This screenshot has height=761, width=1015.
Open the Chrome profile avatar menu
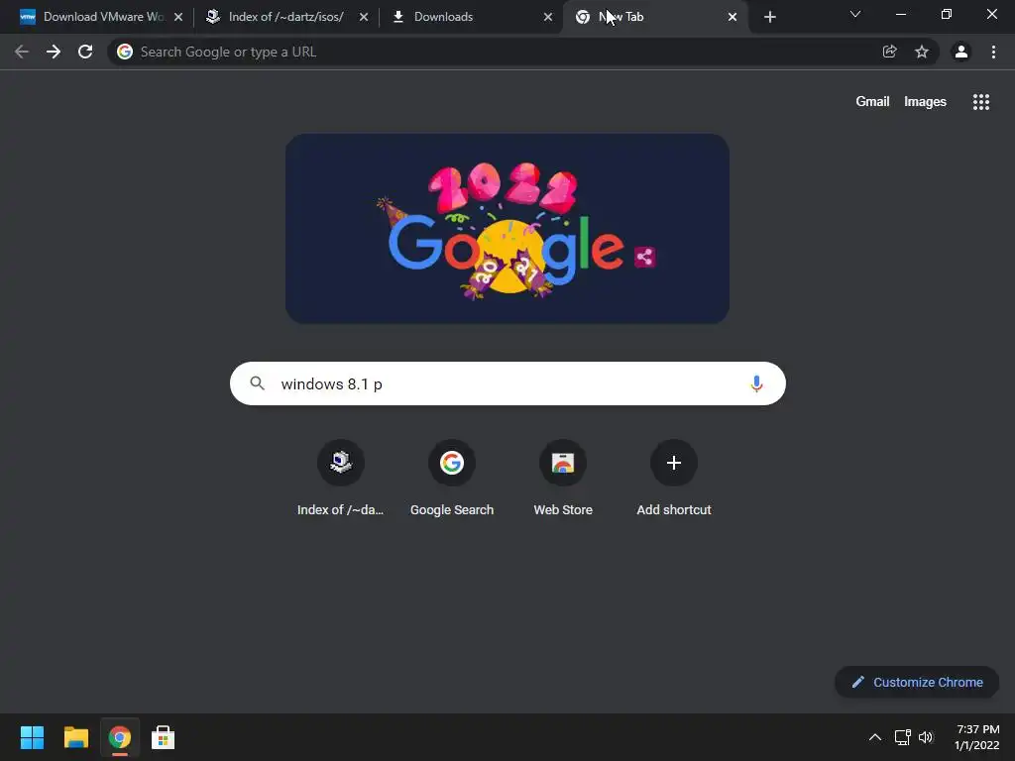[x=961, y=52]
